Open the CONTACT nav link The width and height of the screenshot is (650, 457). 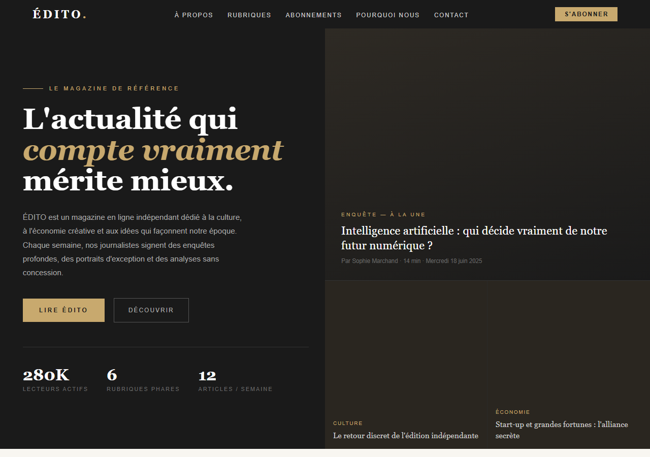[451, 15]
